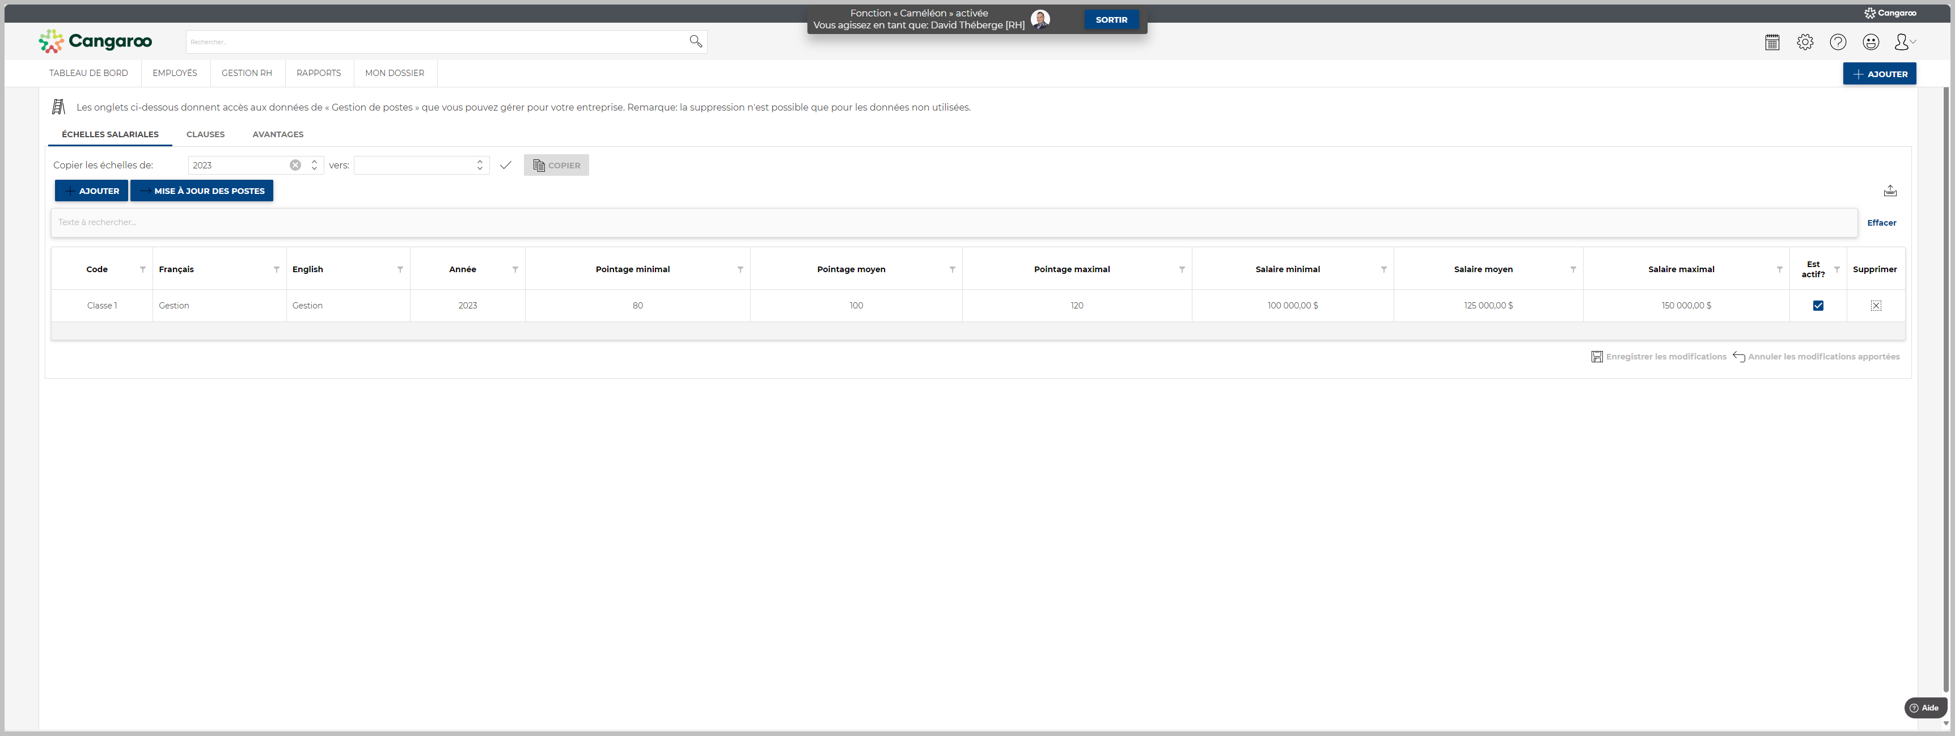
Task: Click the 'vers' year spinner
Action: [x=480, y=166]
